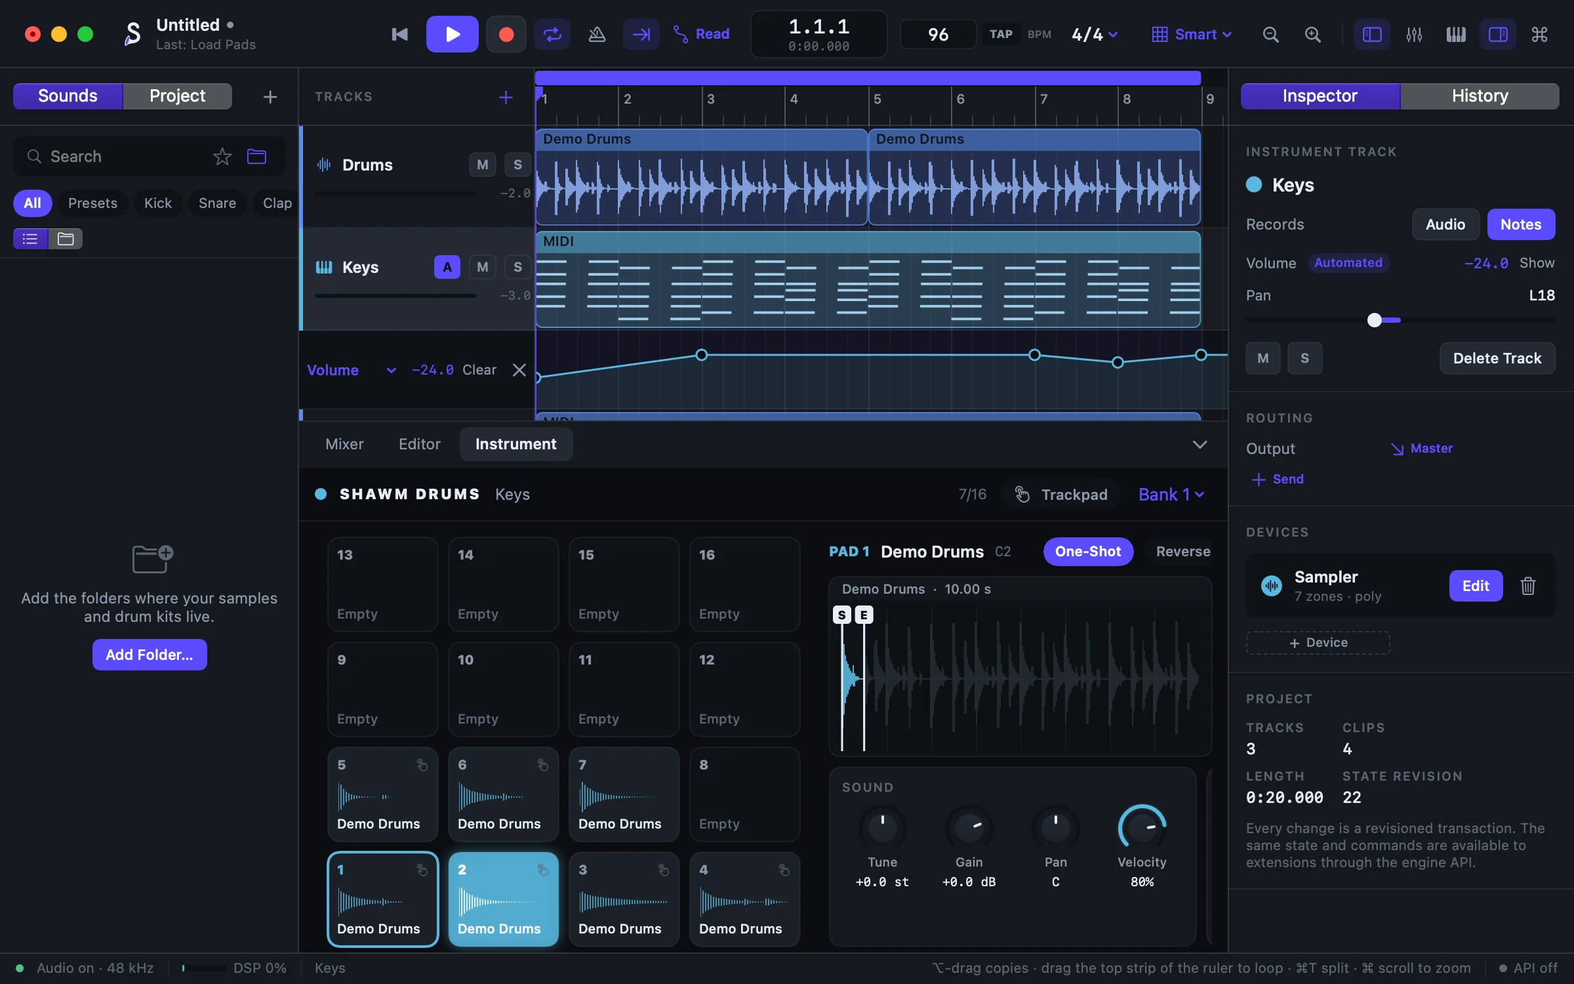Open the time signature 4/4 dropdown
The width and height of the screenshot is (1574, 984).
pos(1095,34)
